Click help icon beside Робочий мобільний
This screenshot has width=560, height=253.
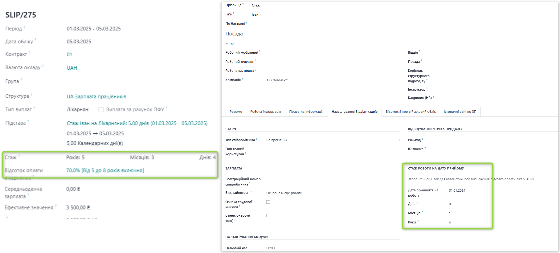[x=260, y=51]
